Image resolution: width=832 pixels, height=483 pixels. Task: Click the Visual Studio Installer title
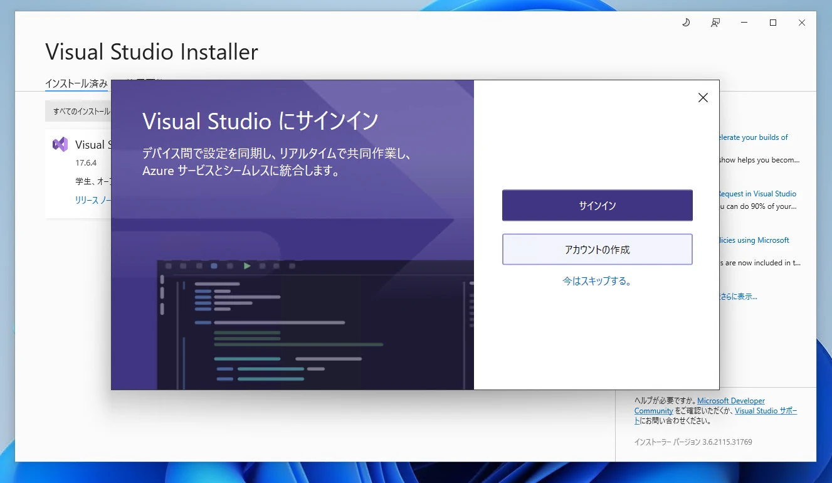tap(152, 51)
